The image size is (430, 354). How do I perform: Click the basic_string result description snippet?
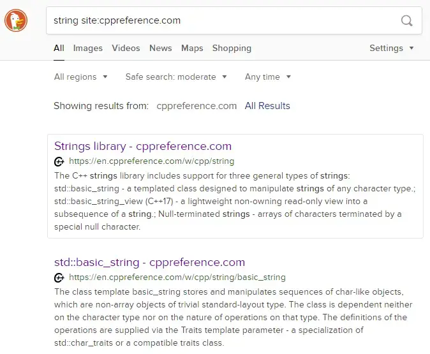[x=234, y=317]
